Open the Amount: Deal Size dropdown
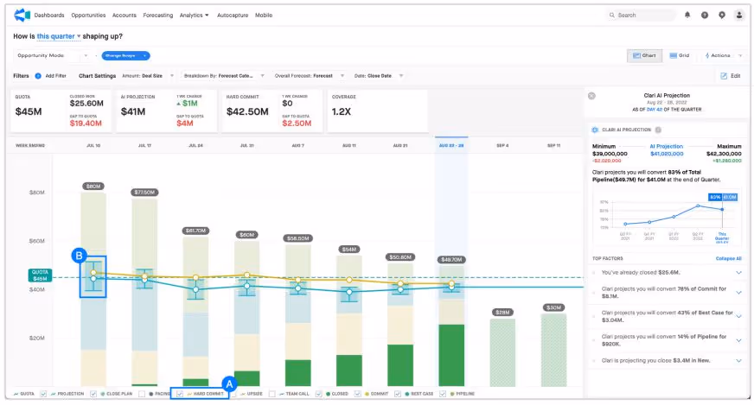The height and width of the screenshot is (405, 754). [x=148, y=76]
